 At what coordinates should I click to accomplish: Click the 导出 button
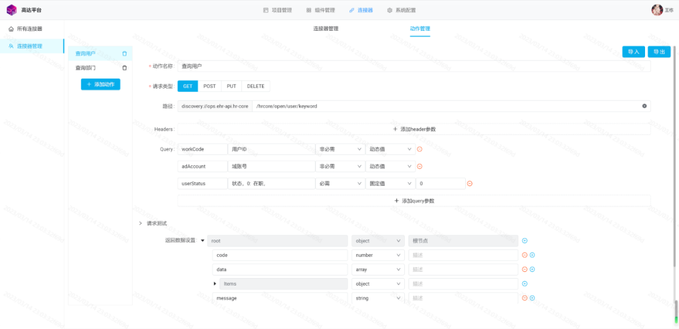[x=659, y=52]
